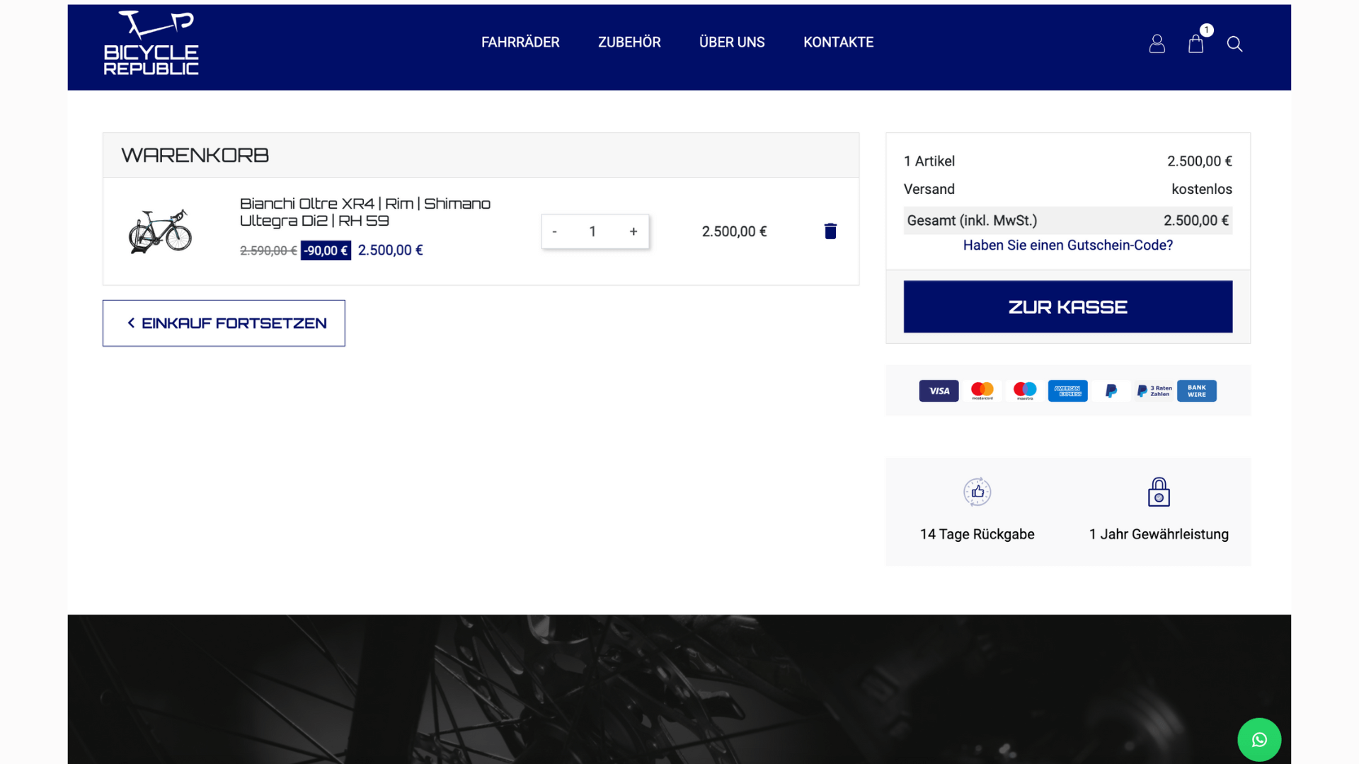Click cart badge showing 1
Image resolution: width=1359 pixels, height=764 pixels.
(x=1207, y=30)
